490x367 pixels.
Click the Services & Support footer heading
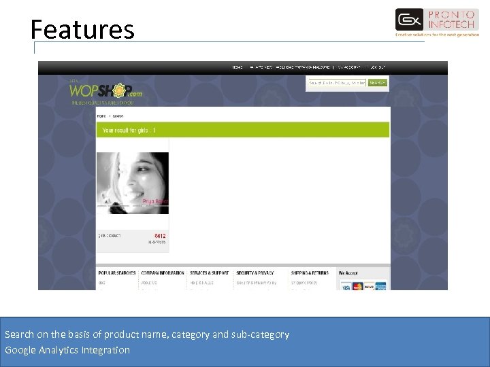(210, 273)
